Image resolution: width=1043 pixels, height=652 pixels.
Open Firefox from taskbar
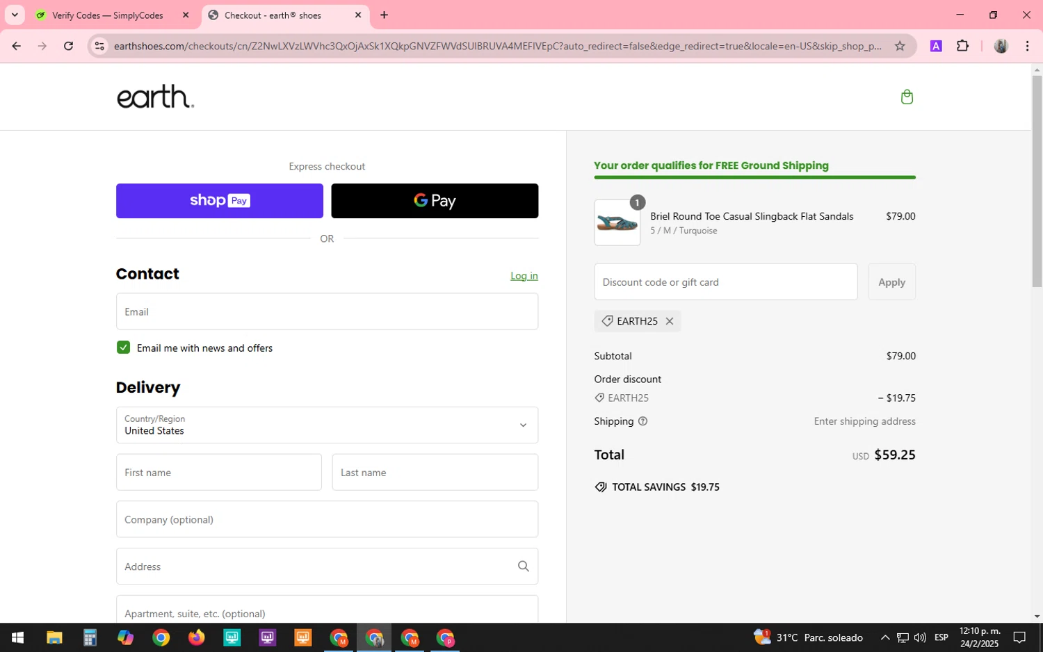click(196, 637)
